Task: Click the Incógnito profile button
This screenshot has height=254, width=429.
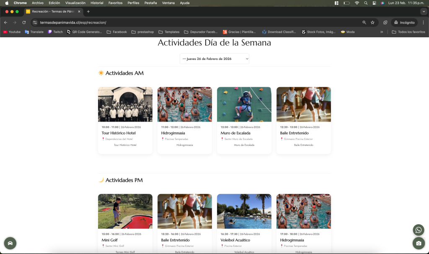Action: [x=404, y=23]
